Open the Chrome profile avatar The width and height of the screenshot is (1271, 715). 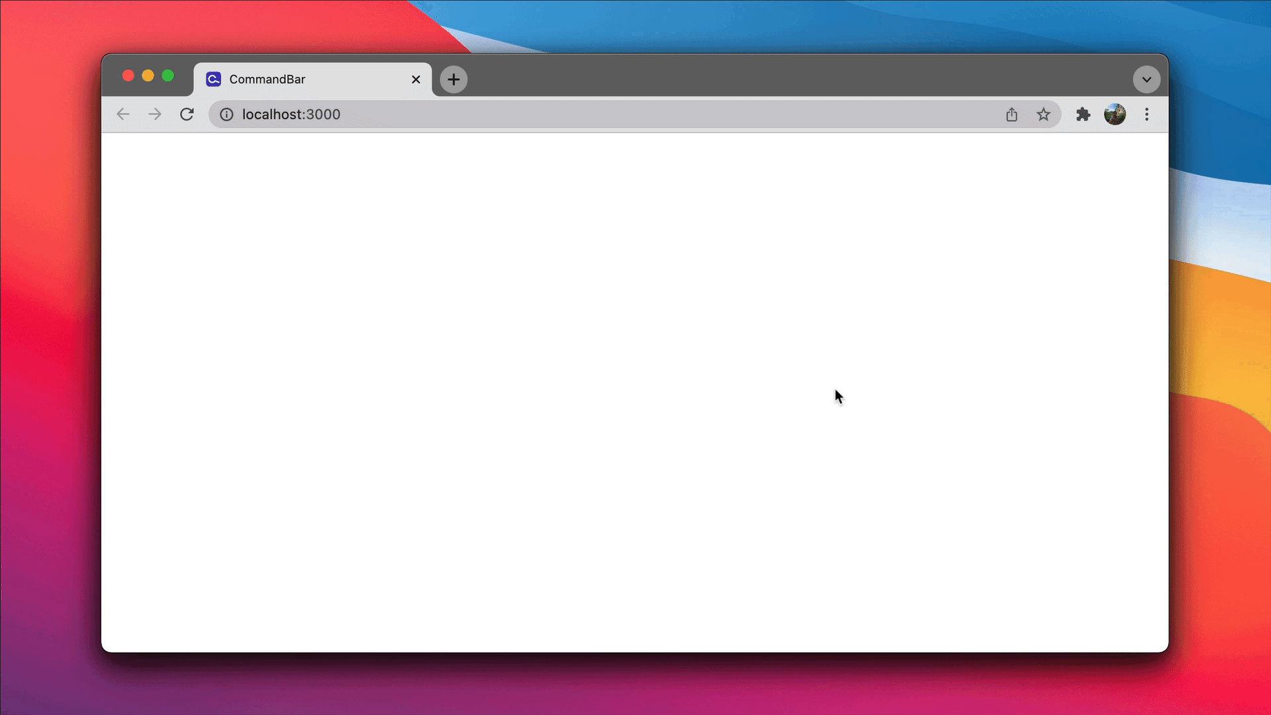[1115, 115]
